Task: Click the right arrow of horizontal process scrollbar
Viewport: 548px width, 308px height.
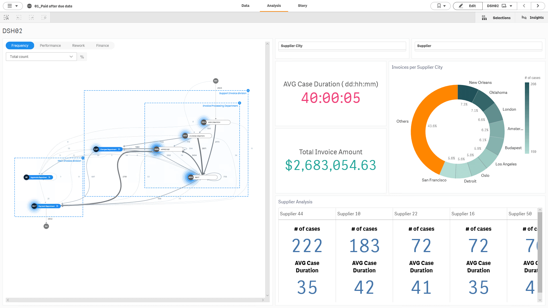Action: [263, 300]
